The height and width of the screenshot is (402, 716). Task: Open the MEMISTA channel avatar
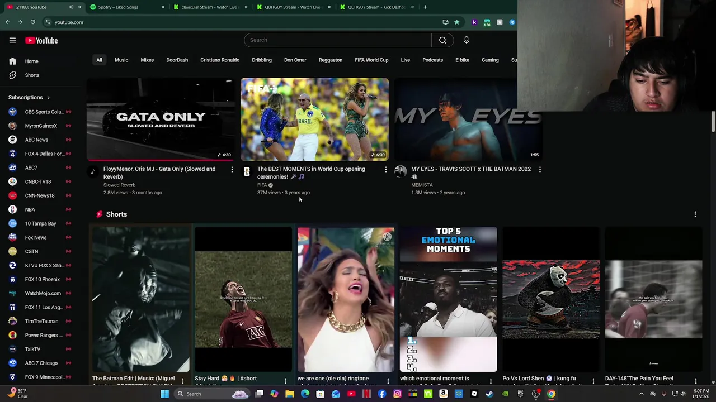point(401,171)
